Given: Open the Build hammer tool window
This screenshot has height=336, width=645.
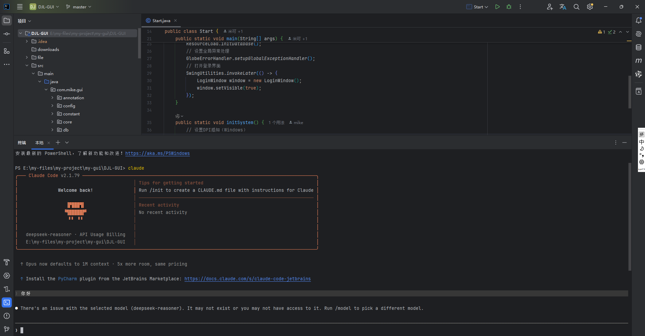Looking at the screenshot, I should 7,262.
